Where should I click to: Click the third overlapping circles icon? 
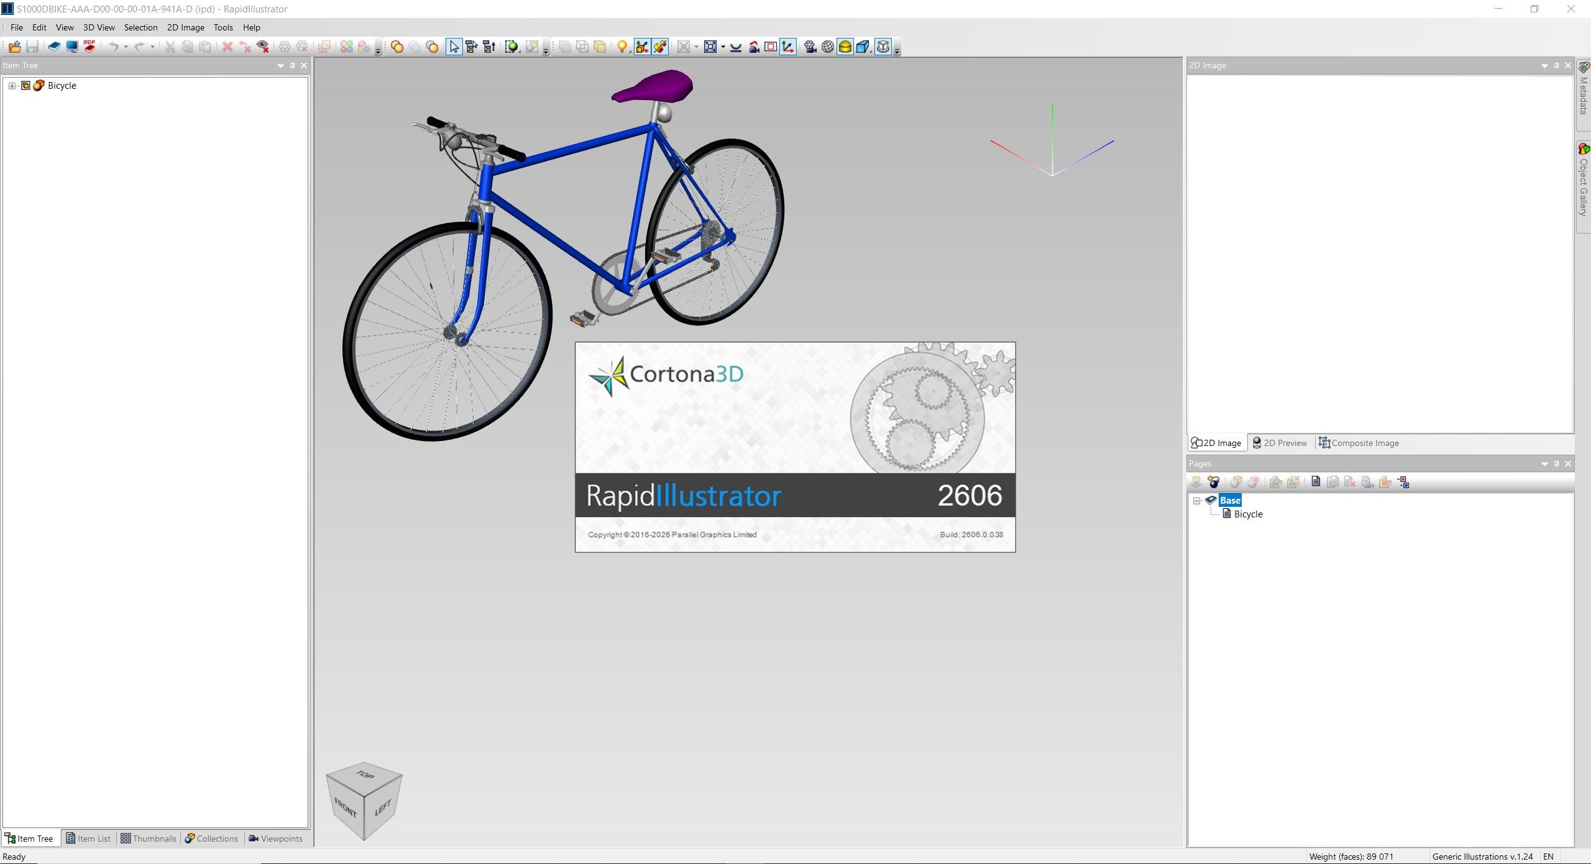click(x=433, y=47)
